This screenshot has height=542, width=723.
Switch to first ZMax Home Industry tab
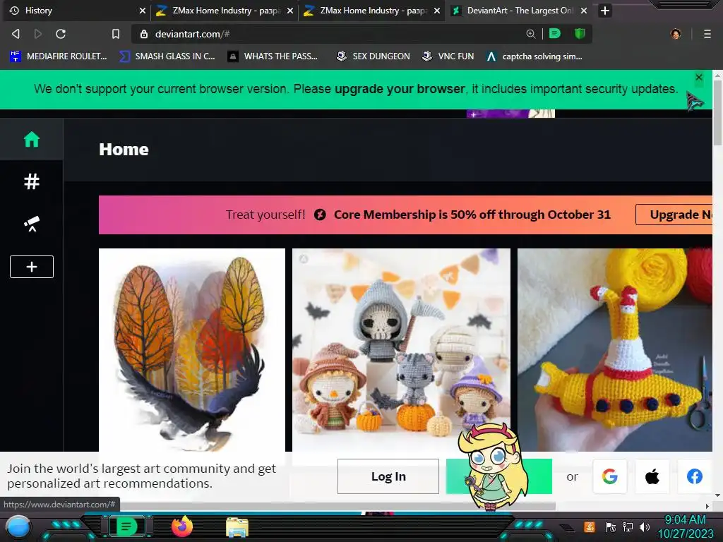(225, 10)
